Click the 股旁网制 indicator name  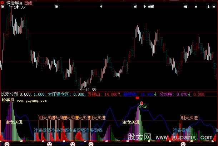coord(9,94)
